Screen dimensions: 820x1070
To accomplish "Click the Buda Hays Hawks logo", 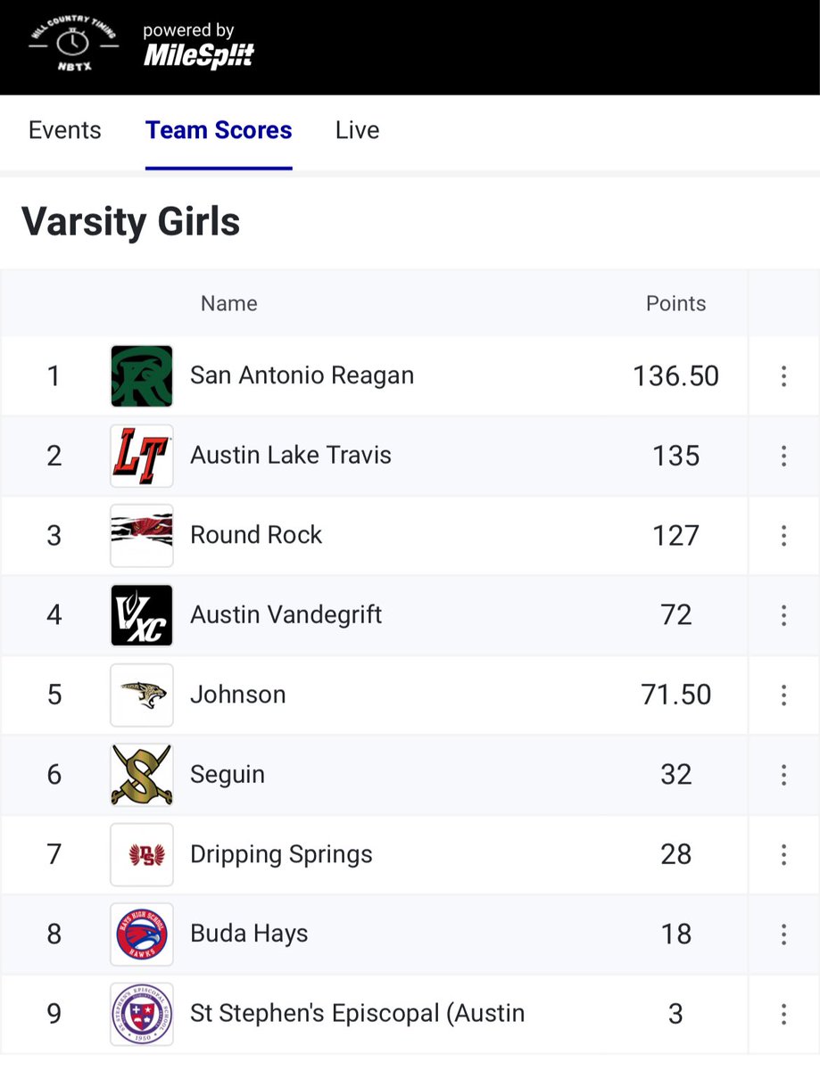I will pyautogui.click(x=142, y=934).
